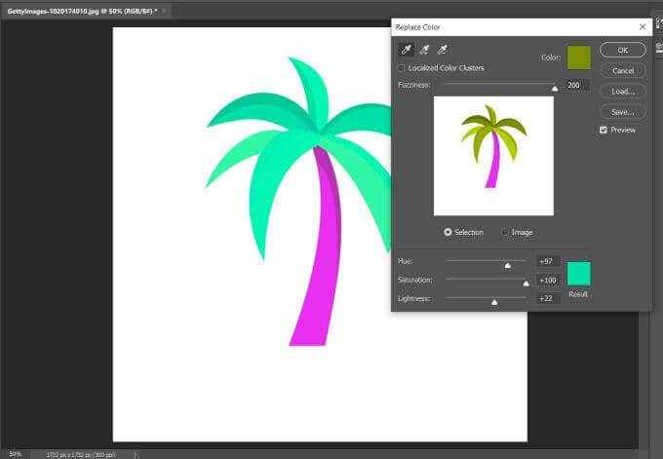Choose the Image radio option

coord(504,232)
